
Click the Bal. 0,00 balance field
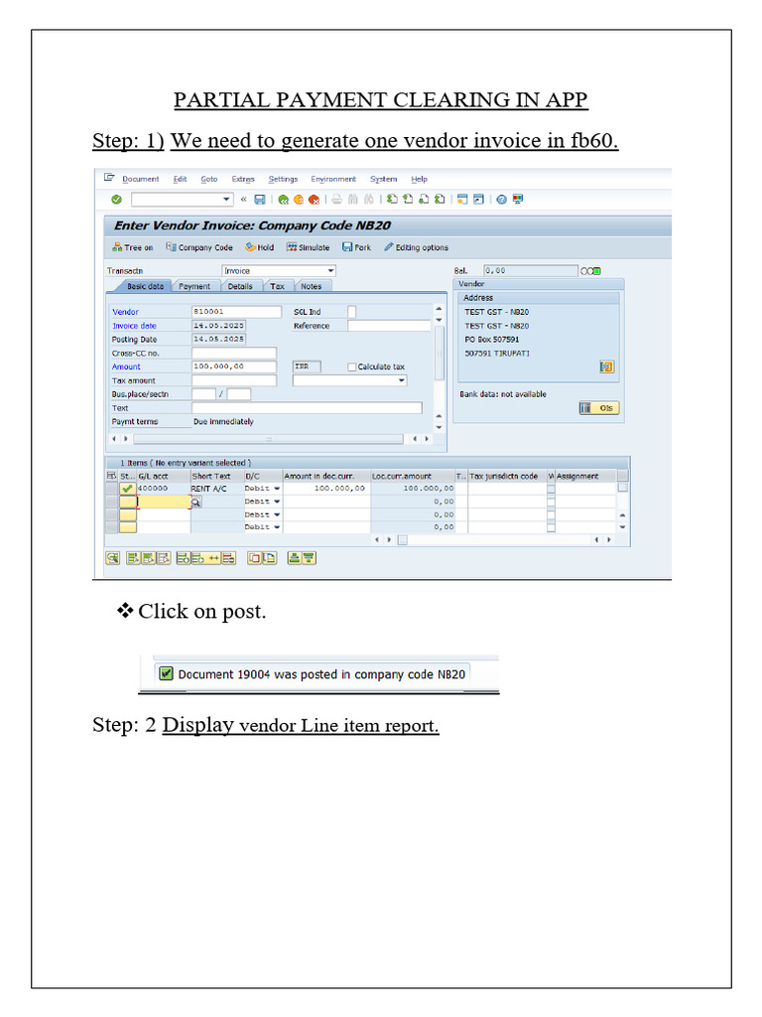pyautogui.click(x=530, y=271)
